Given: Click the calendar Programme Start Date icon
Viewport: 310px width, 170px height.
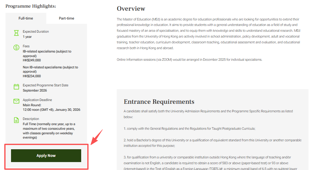Looking at the screenshot, I should [x=16, y=87].
